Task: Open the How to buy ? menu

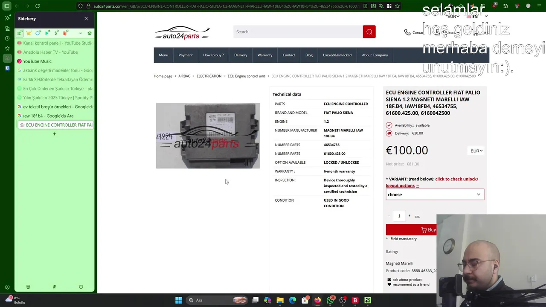Action: (x=213, y=55)
